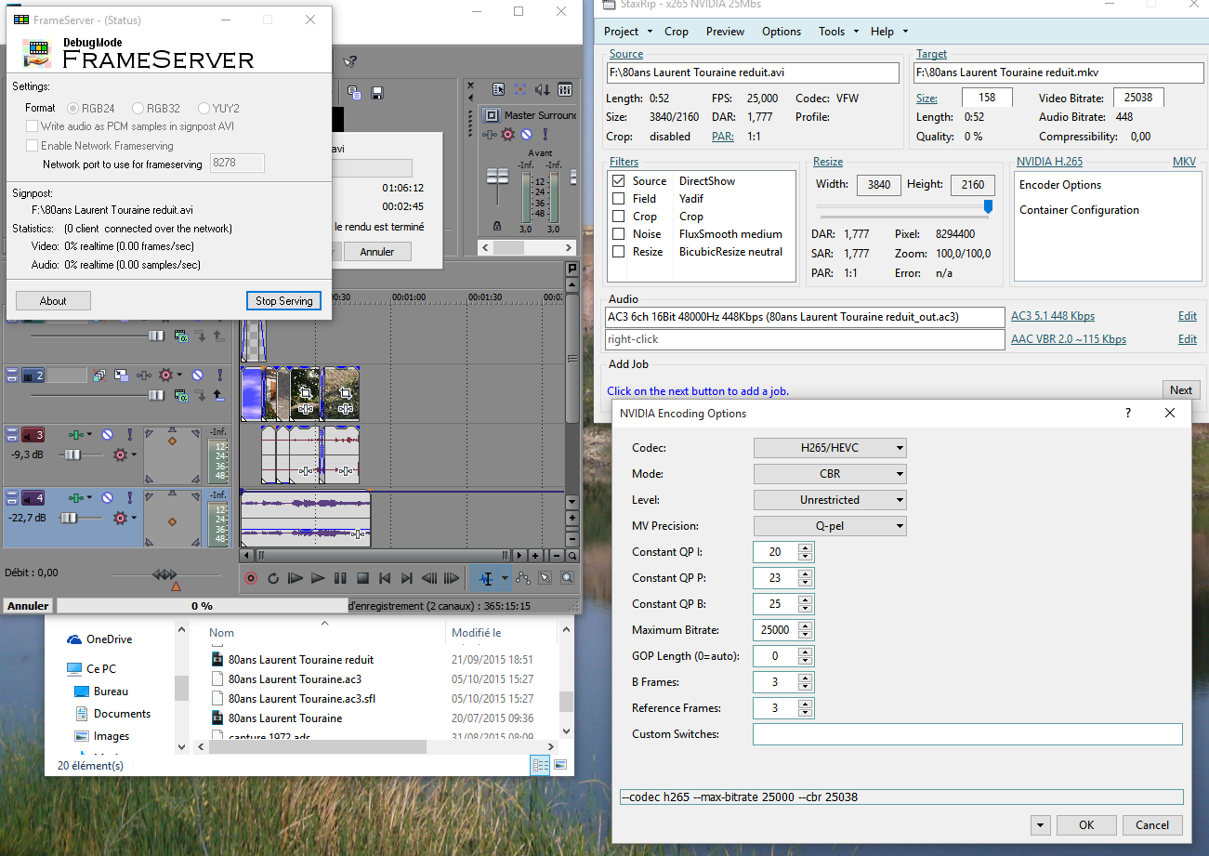Open the mixing console icon in mixer panel
Image resolution: width=1209 pixels, height=856 pixels.
(565, 89)
